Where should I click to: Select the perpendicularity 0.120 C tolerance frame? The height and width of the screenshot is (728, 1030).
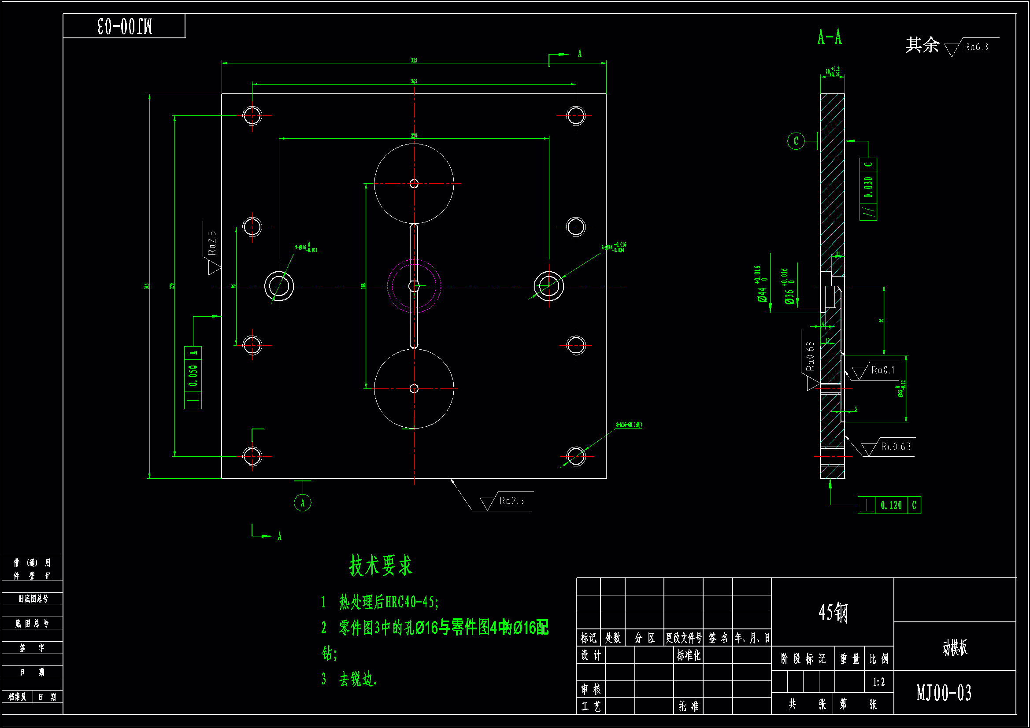(889, 506)
